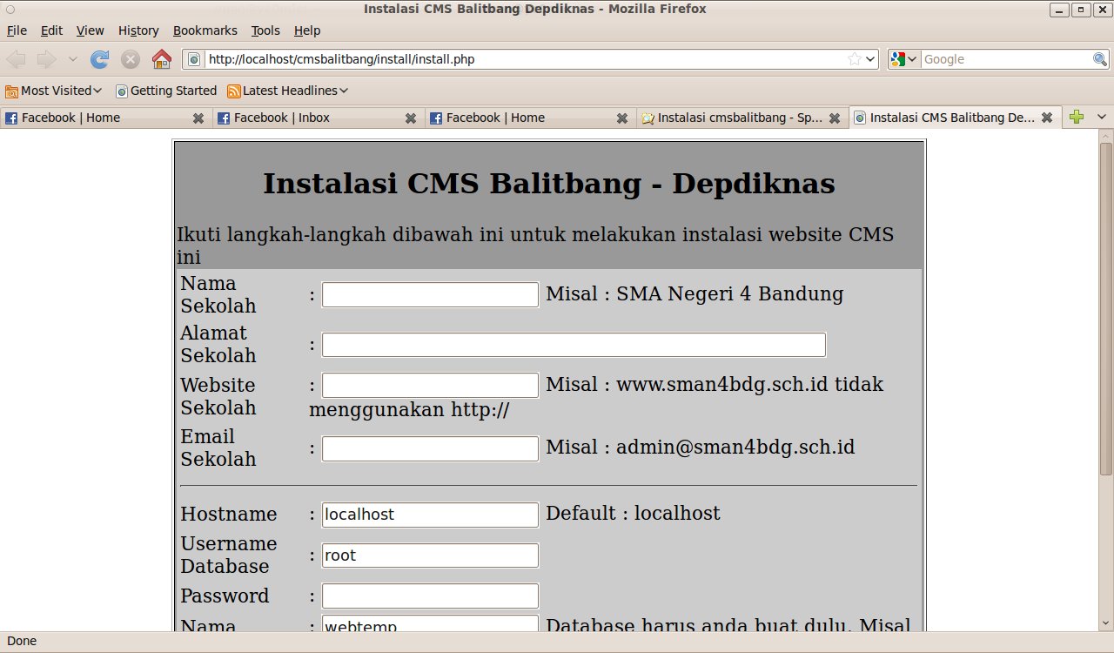
Task: Close the Facebook | Inbox tab
Action: (x=410, y=118)
